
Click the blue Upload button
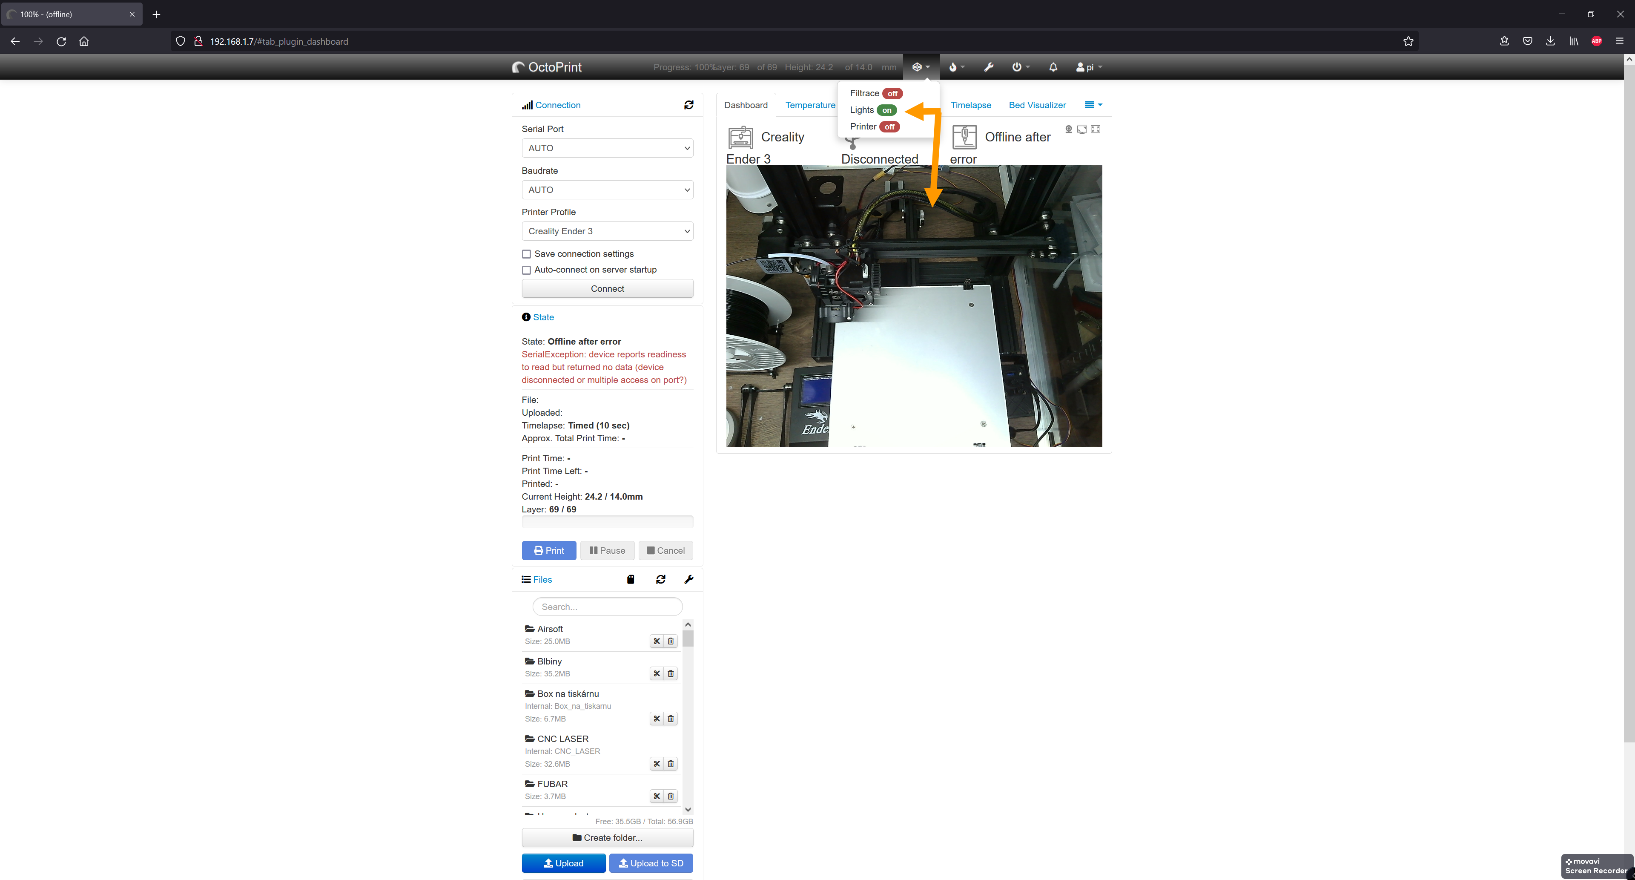point(564,863)
